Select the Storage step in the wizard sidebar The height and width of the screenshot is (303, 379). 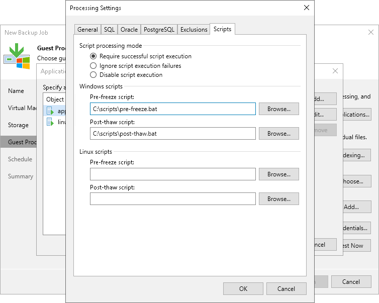tap(18, 125)
